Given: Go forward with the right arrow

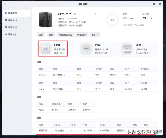Looking at the screenshot, I should click(x=10, y=4).
